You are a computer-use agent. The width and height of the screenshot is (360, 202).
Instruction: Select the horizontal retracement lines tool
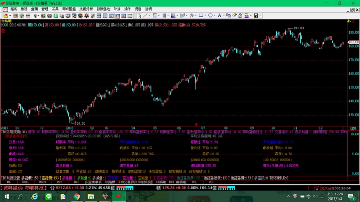(x=155, y=16)
